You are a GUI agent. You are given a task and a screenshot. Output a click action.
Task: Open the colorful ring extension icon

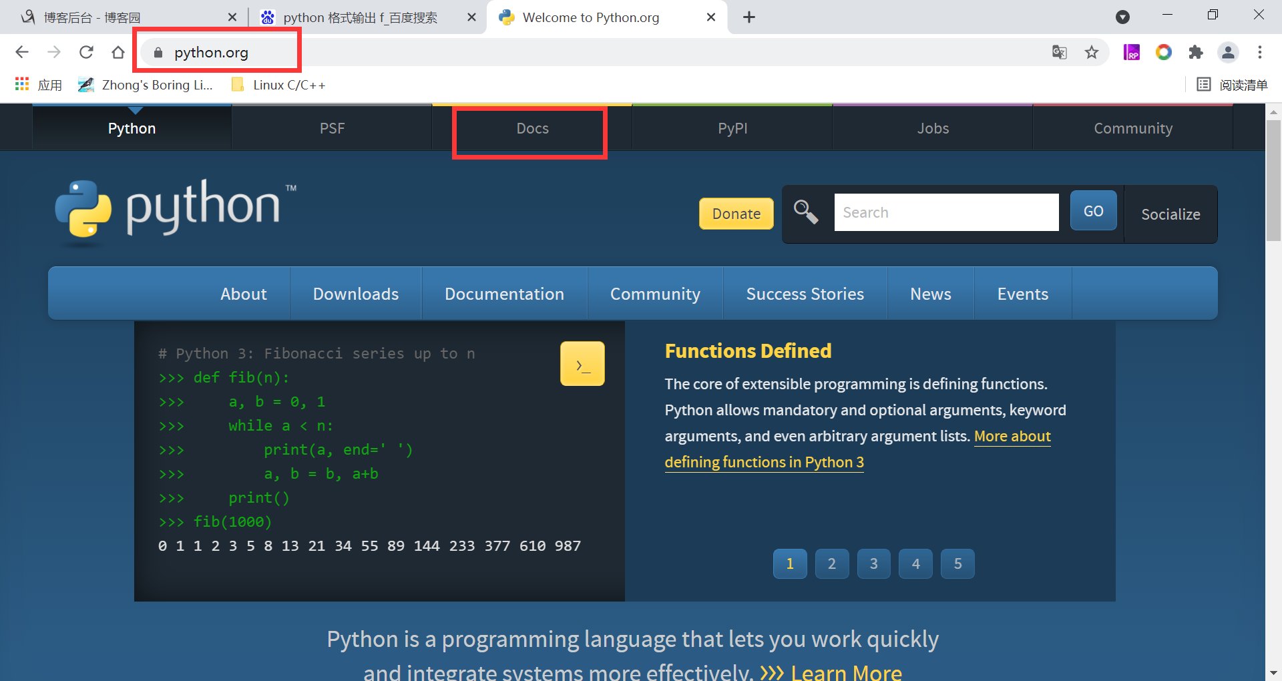pyautogui.click(x=1164, y=52)
